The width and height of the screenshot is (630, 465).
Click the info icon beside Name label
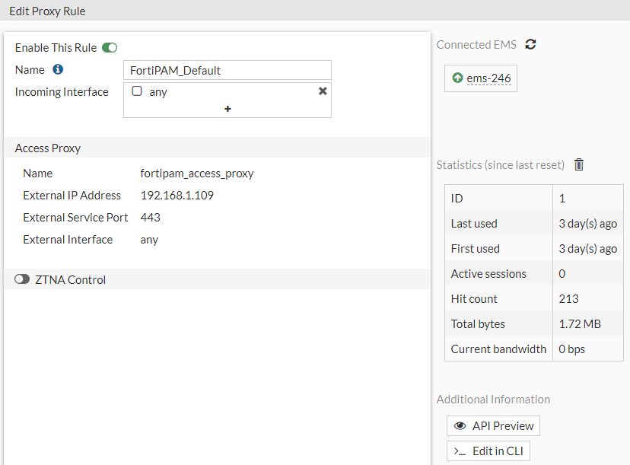(x=58, y=69)
